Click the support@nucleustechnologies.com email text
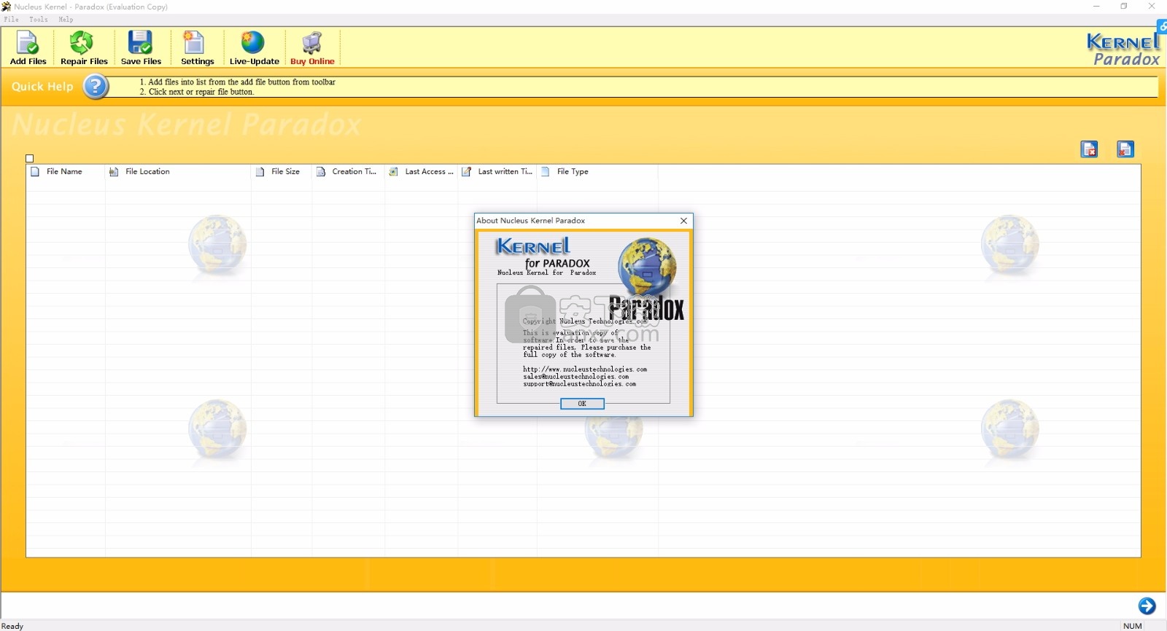Viewport: 1167px width, 631px height. (x=579, y=384)
